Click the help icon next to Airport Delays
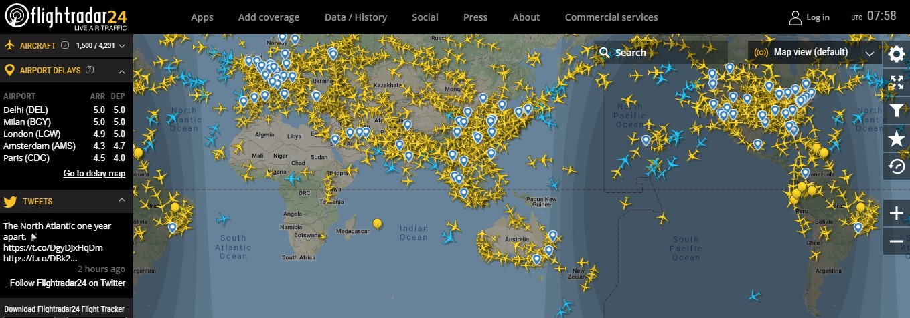Viewport: 910px width, 318px height. point(90,70)
